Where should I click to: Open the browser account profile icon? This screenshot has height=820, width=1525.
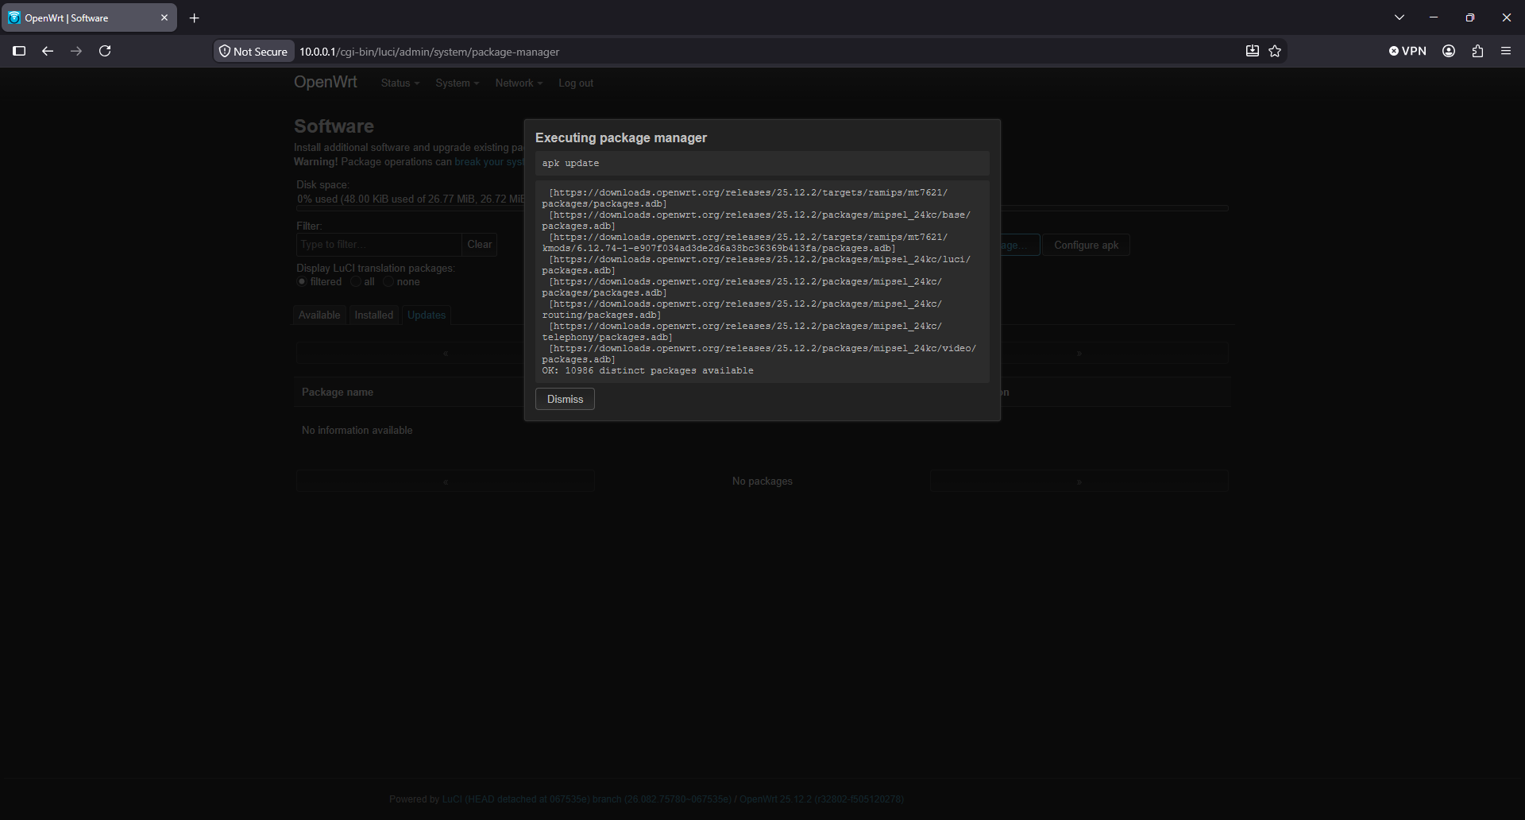click(1449, 51)
